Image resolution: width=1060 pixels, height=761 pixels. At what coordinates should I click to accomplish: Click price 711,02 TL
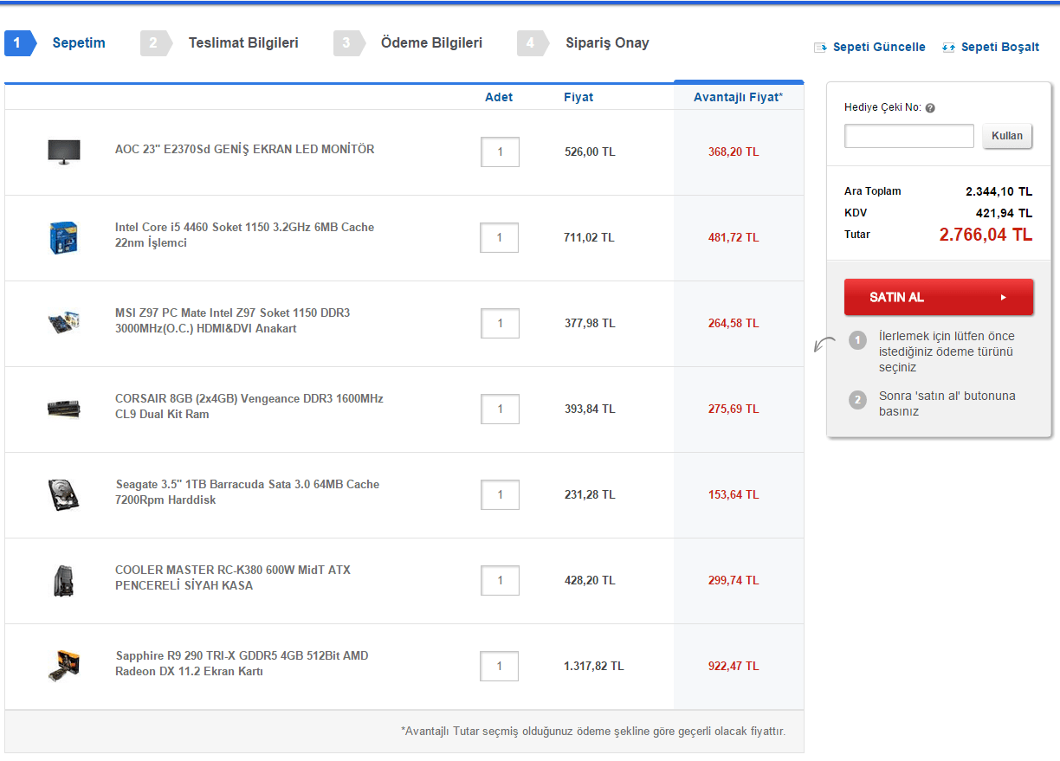pyautogui.click(x=590, y=238)
